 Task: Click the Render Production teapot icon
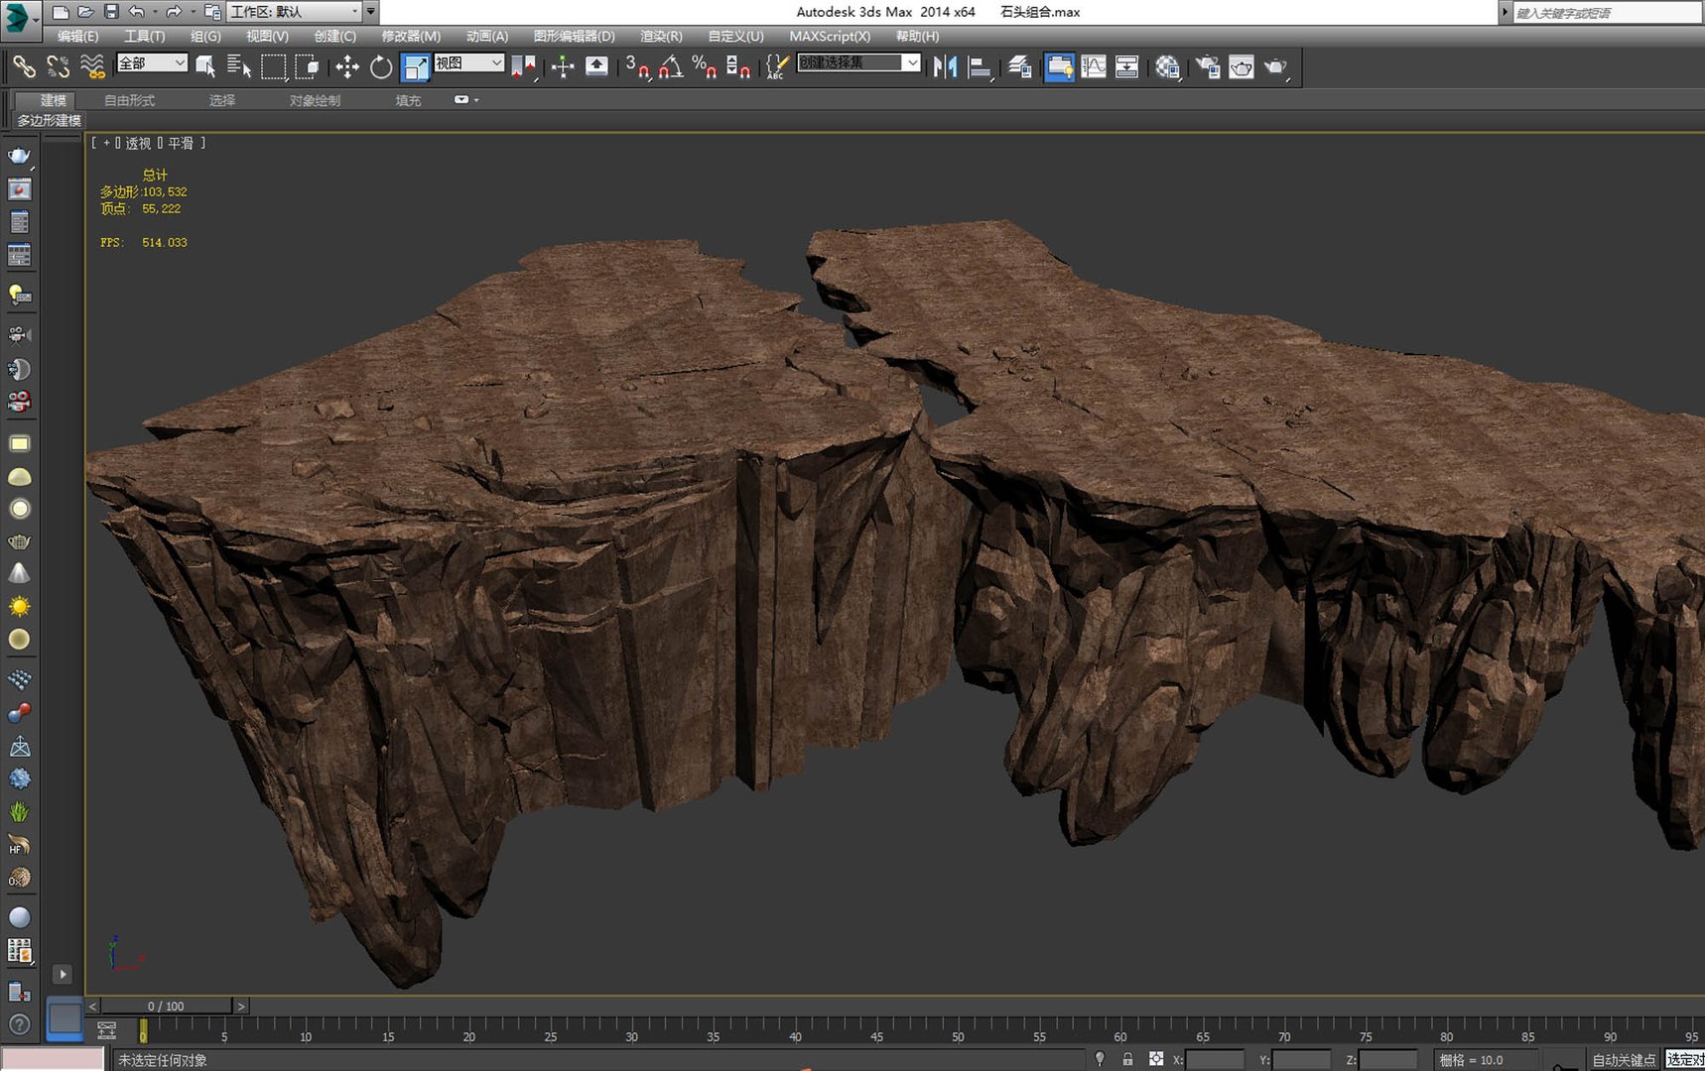click(x=1276, y=66)
